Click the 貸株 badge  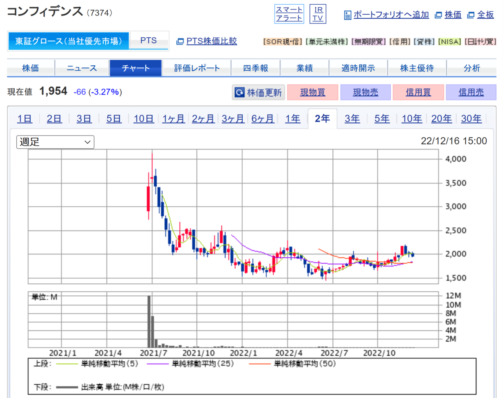(424, 42)
